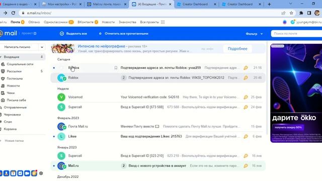Click the mail logo in the blue header
This screenshot has width=322, height=181.
point(9,33)
